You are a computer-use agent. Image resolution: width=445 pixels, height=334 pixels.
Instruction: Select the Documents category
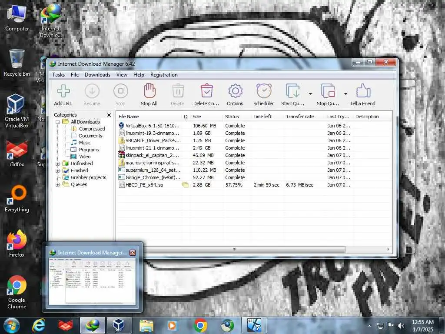pyautogui.click(x=90, y=136)
